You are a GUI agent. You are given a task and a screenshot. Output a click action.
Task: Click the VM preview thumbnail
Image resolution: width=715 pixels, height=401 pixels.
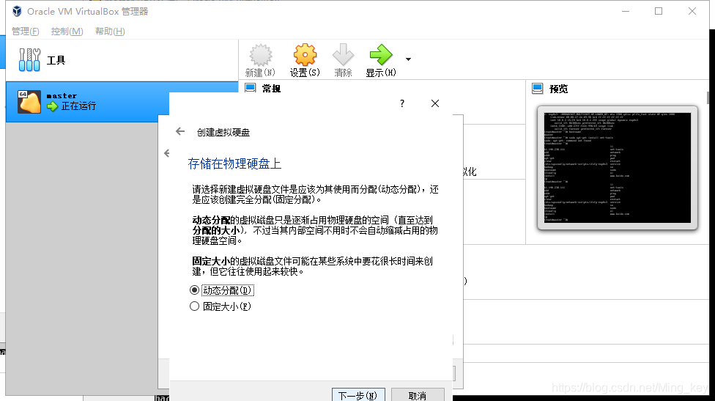[618, 168]
